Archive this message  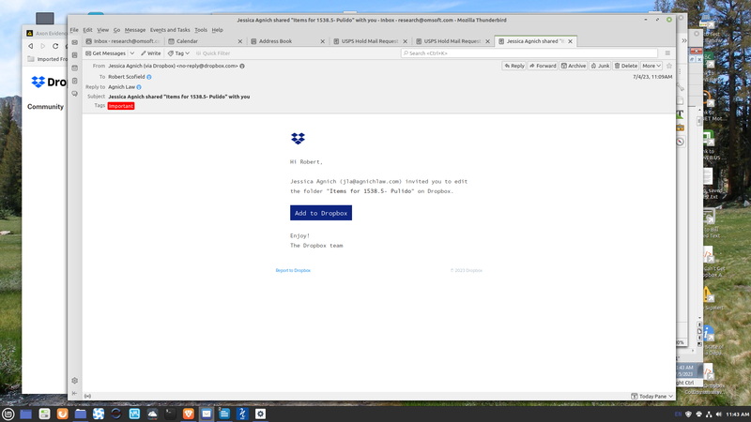click(x=574, y=66)
